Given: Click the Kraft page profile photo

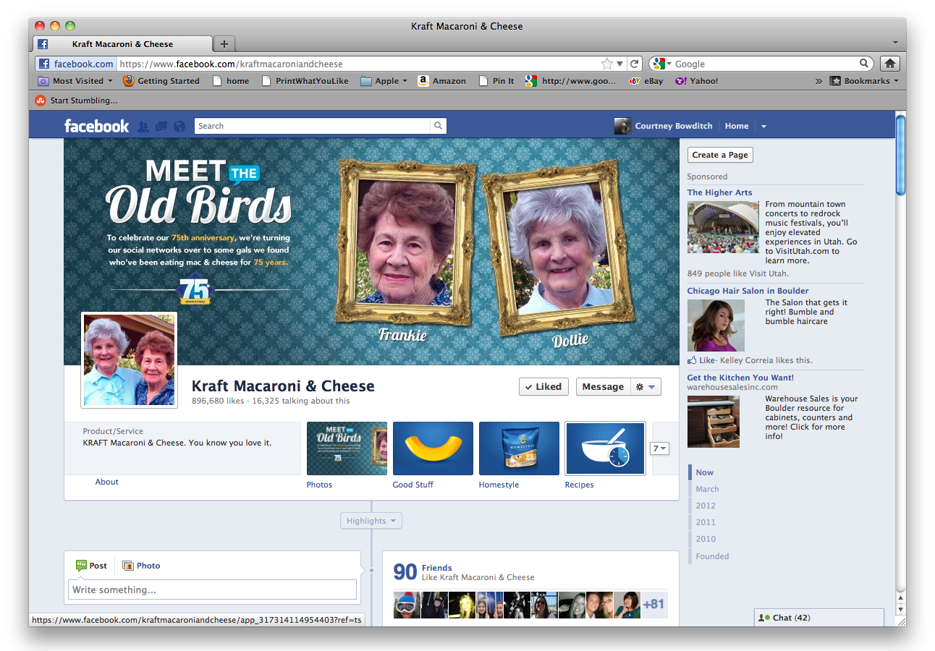Looking at the screenshot, I should click(x=129, y=360).
